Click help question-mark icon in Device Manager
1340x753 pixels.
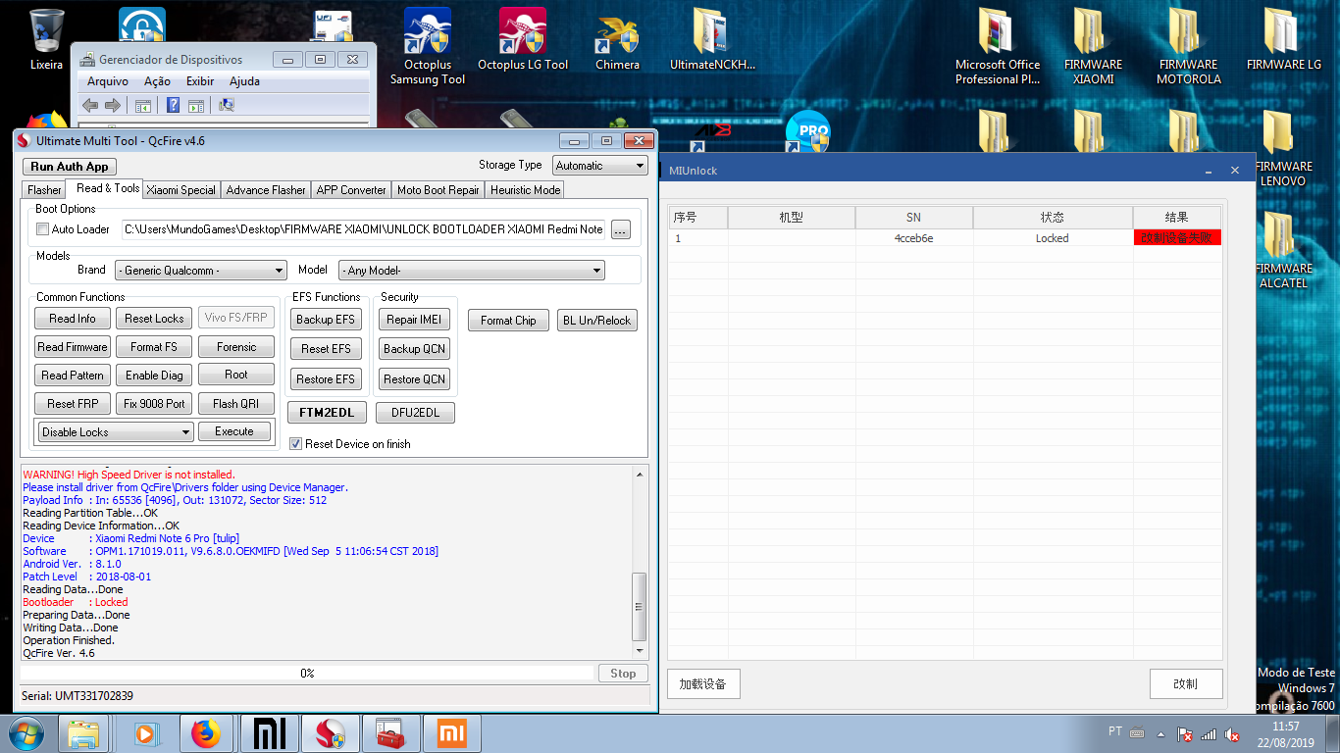point(173,105)
